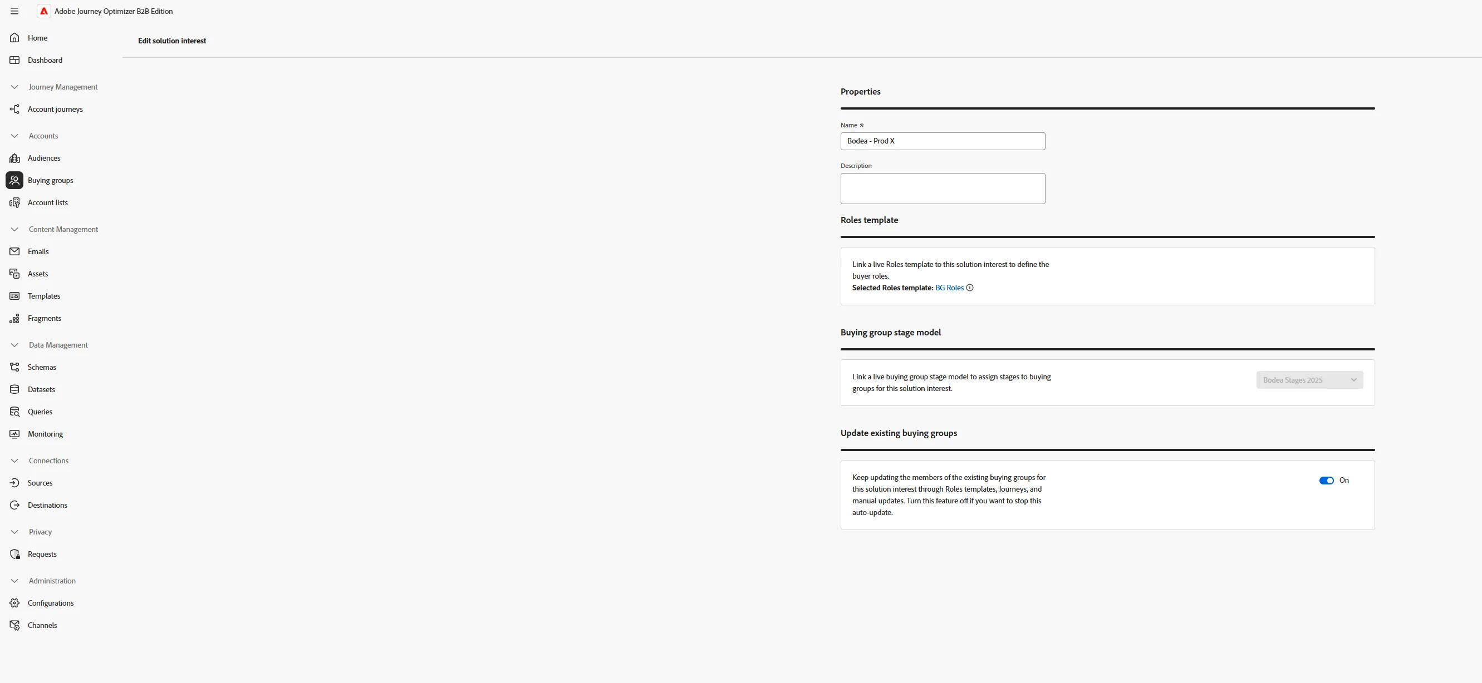Collapse the Administration section

(x=14, y=581)
